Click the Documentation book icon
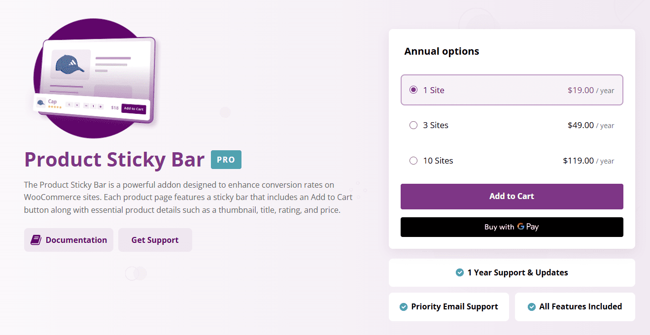The image size is (650, 335). pos(36,239)
